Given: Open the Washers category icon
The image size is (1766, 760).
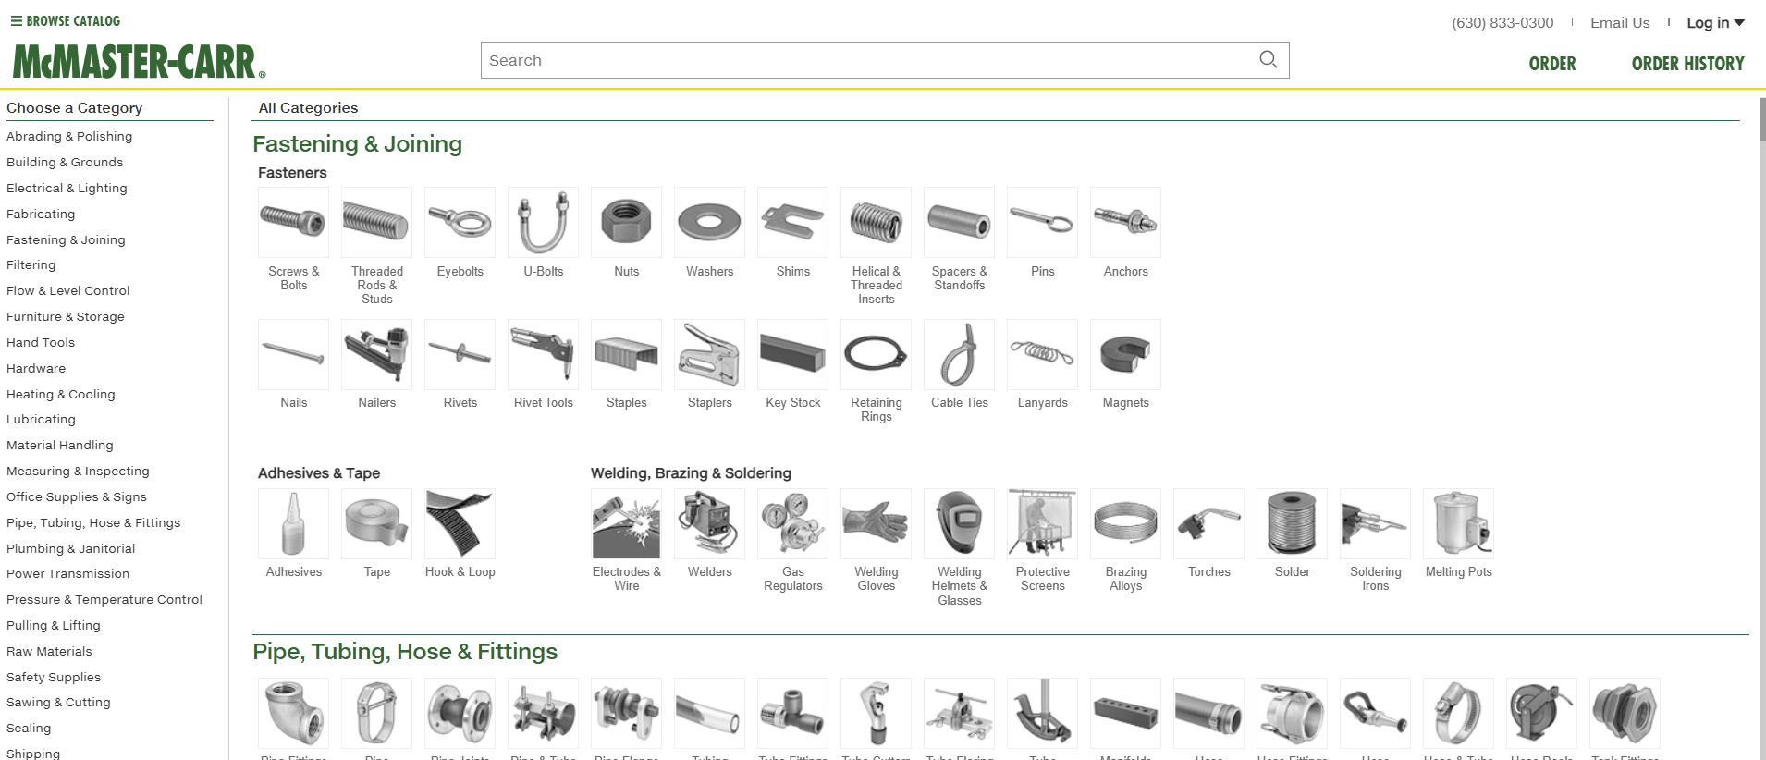Looking at the screenshot, I should point(709,223).
